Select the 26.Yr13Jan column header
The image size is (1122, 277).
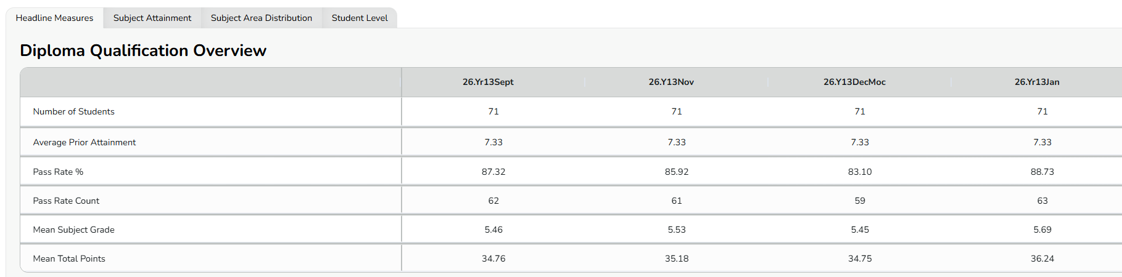pos(1037,82)
